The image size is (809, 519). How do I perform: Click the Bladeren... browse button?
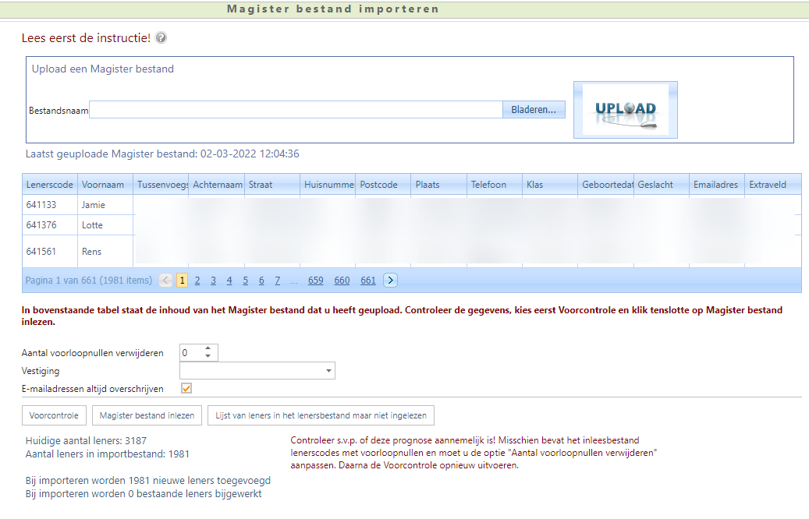(534, 110)
